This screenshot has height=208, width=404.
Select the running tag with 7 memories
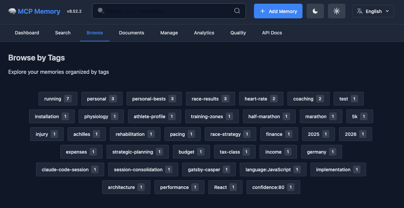58,99
